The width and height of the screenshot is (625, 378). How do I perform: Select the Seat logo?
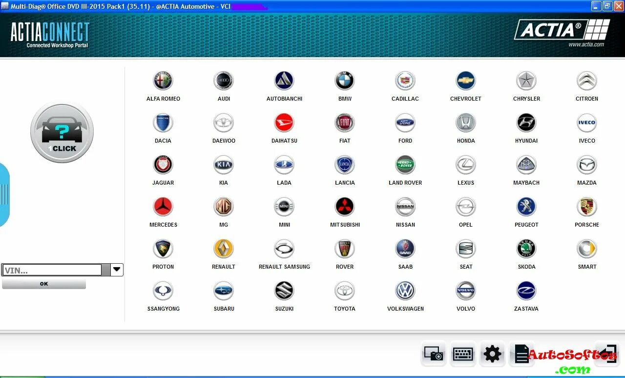pyautogui.click(x=466, y=249)
